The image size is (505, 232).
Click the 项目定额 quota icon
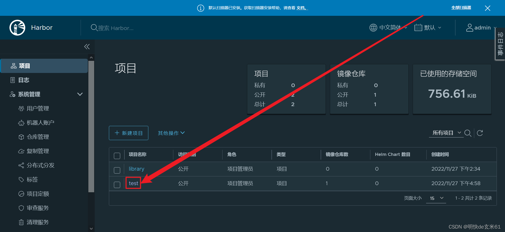[x=21, y=194]
